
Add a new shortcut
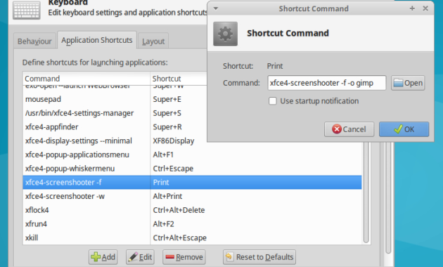[103, 257]
